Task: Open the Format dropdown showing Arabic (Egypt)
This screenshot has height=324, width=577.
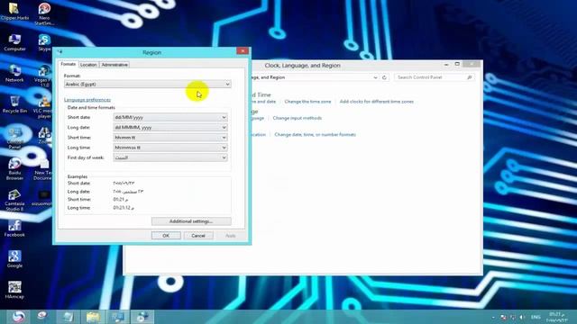Action: (148, 84)
